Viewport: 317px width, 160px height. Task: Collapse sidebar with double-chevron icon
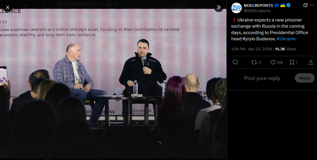[x=218, y=7]
